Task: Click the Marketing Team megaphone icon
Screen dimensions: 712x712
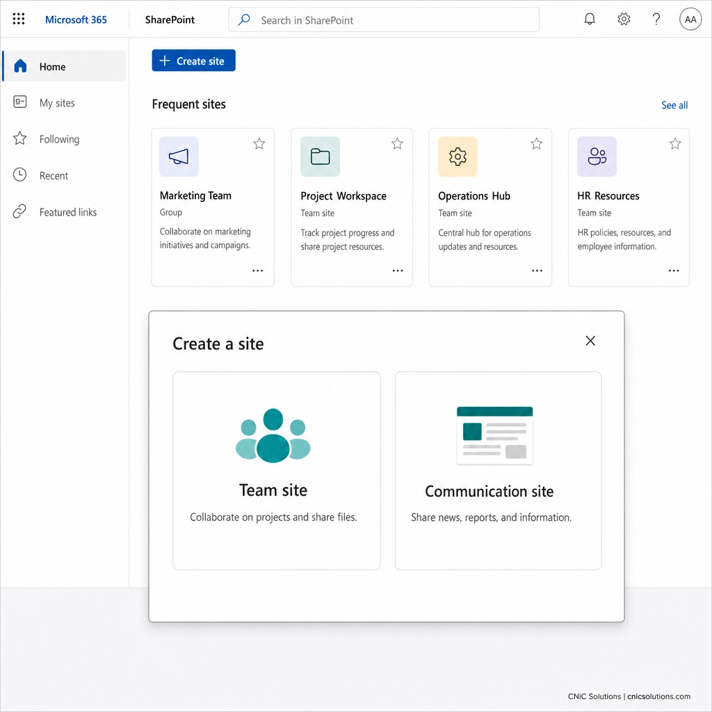Action: coord(179,156)
